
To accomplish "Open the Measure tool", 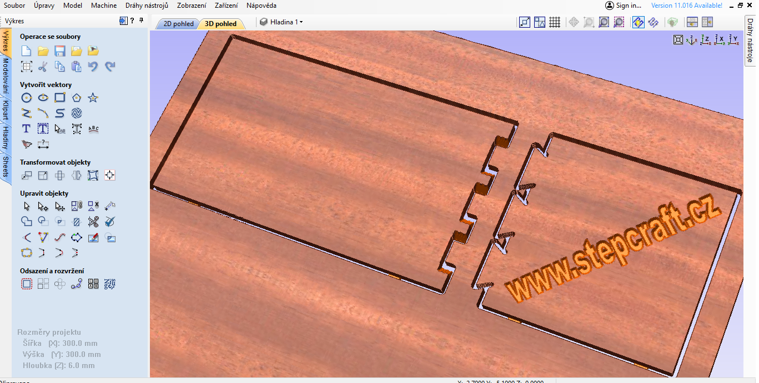I will [110, 207].
